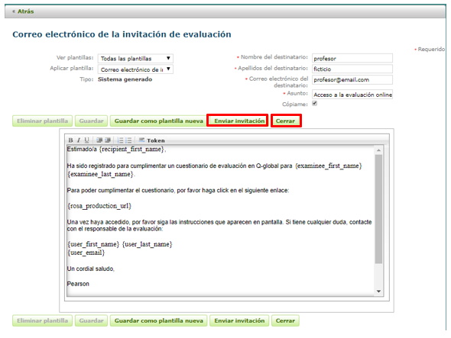Go back using the Atrás link
Viewport: 451px width, 338px height.
[x=23, y=11]
